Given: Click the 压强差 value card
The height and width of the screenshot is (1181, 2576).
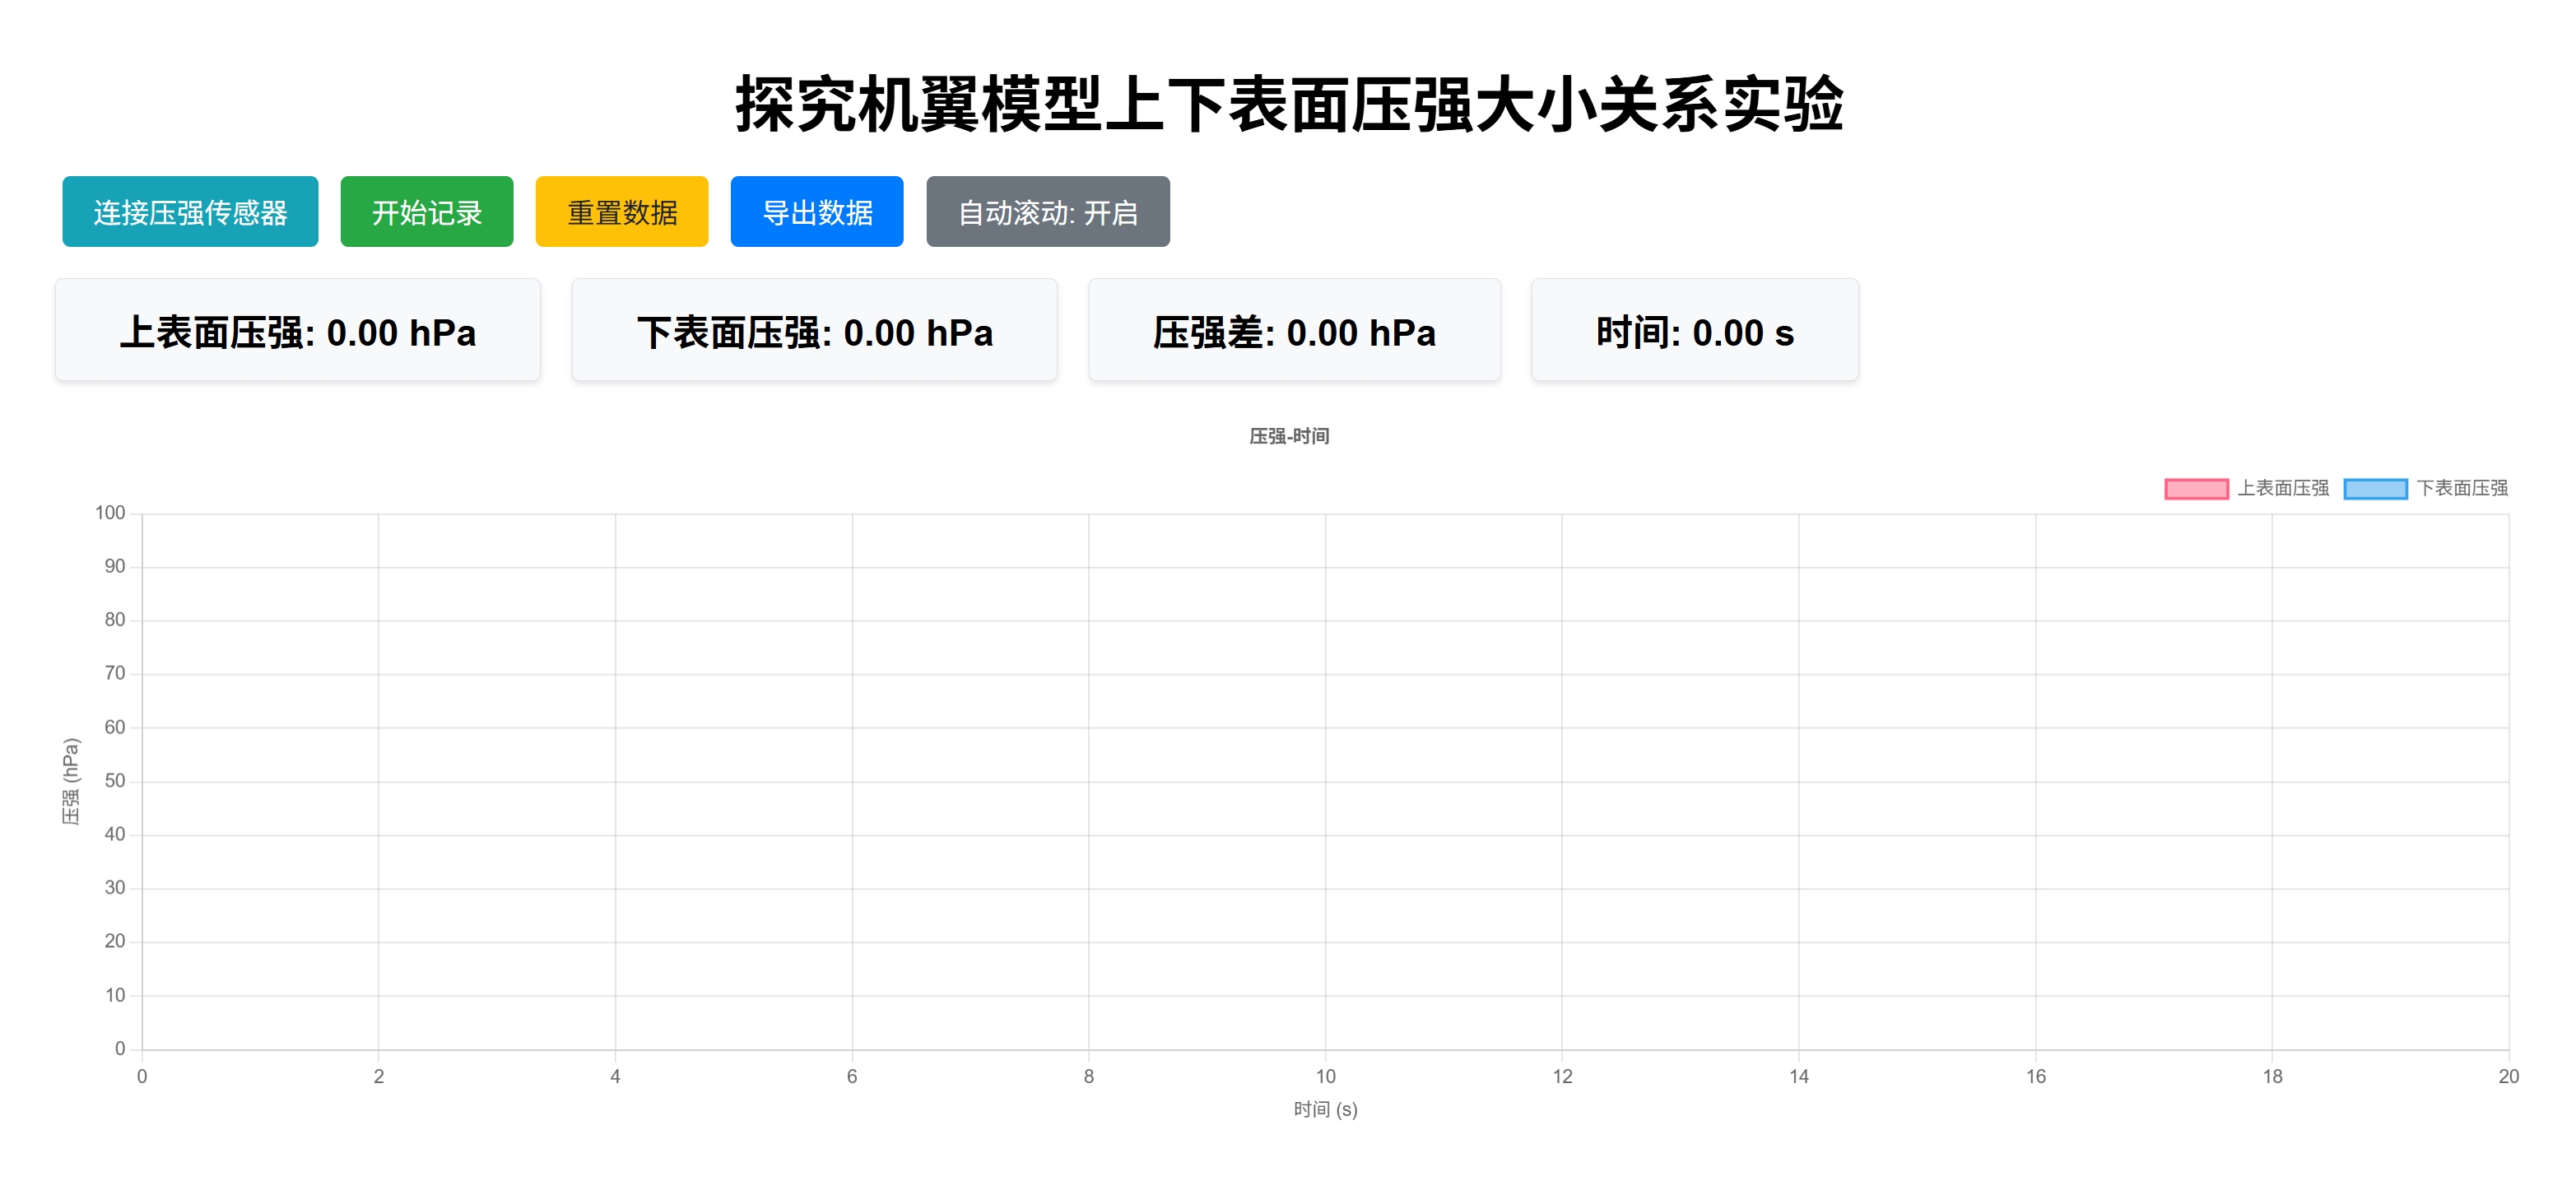Looking at the screenshot, I should click(x=1294, y=329).
